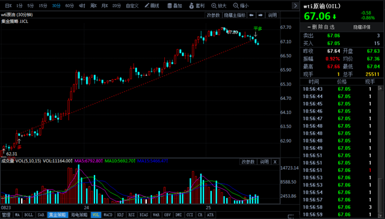Select the MA indicator tab
This screenshot has height=219, width=385.
point(17,215)
